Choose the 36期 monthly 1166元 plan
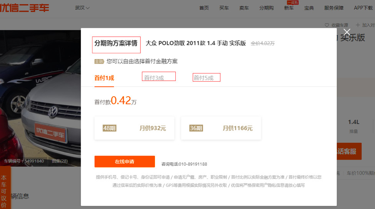The width and height of the screenshot is (375, 209). [221, 128]
